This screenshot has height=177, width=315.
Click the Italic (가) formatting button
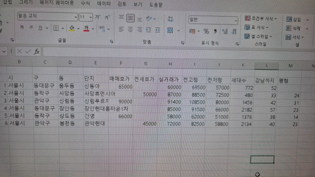(31, 28)
